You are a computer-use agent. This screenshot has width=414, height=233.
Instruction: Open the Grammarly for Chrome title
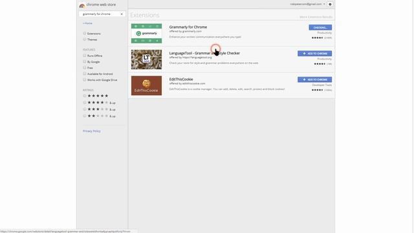[x=188, y=27]
